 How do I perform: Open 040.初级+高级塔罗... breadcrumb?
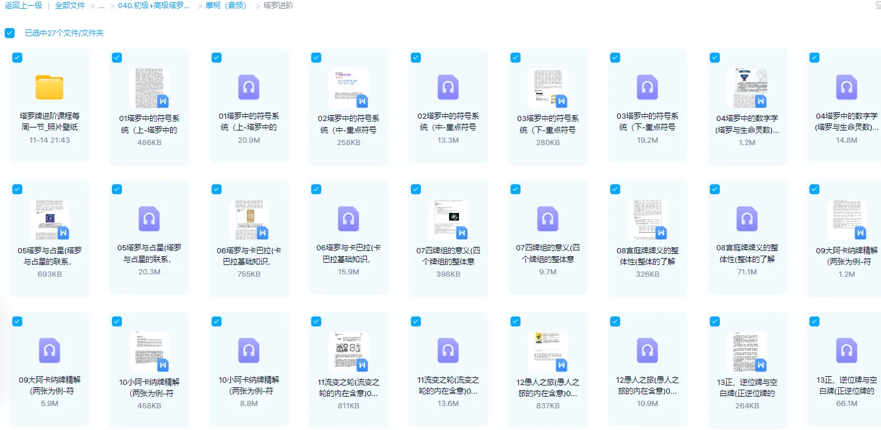(x=154, y=5)
